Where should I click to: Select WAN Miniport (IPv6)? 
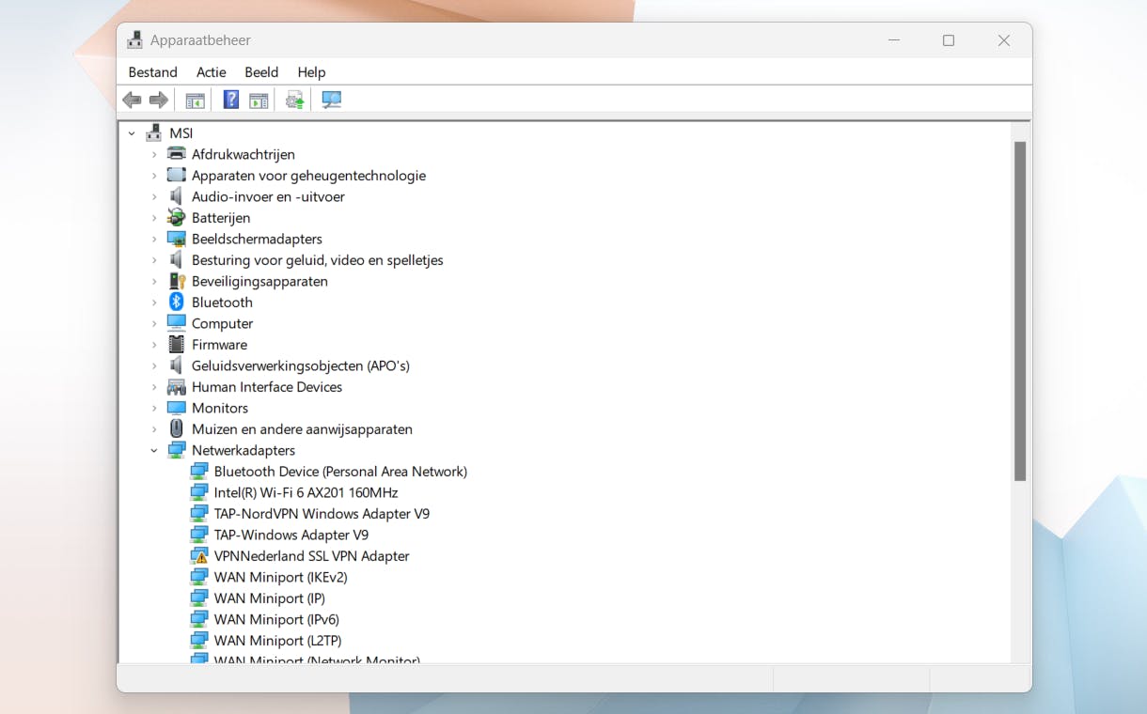pyautogui.click(x=276, y=619)
